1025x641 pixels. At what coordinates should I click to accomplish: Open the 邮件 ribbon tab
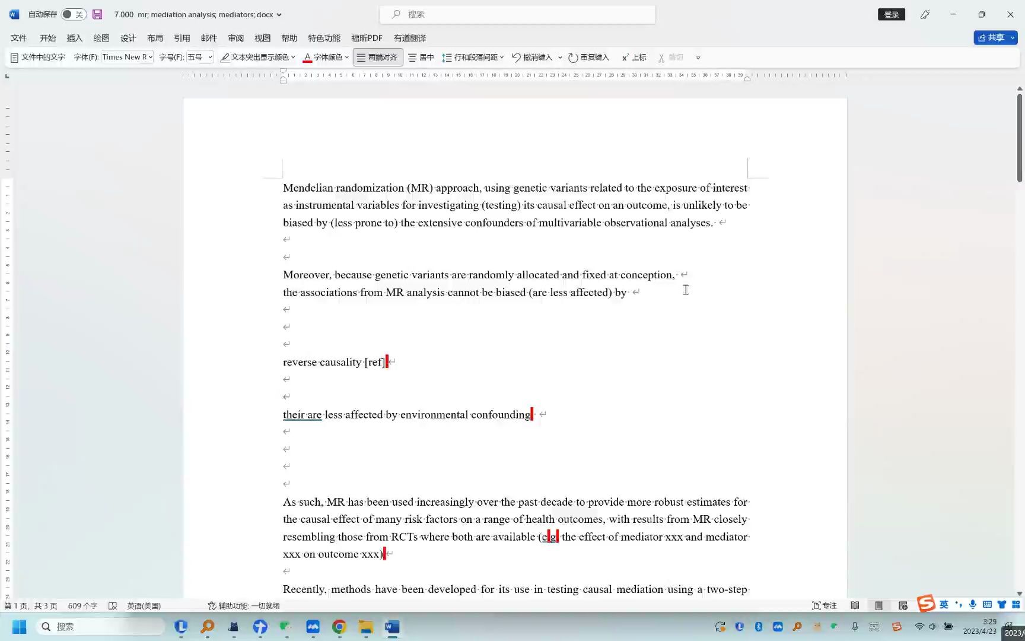209,38
